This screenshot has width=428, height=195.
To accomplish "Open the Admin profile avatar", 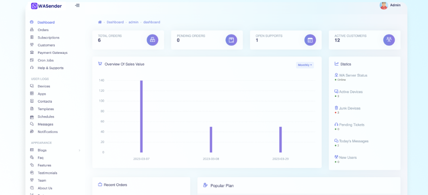I will [x=383, y=5].
